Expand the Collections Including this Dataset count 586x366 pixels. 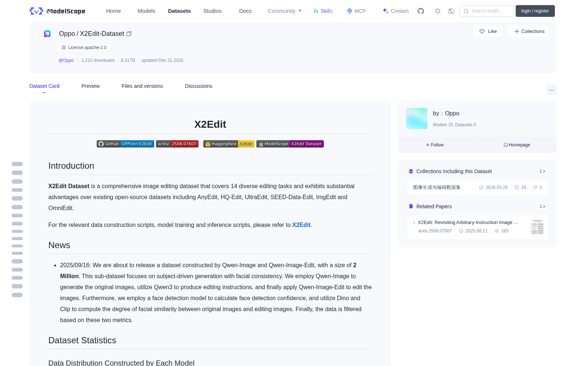(x=542, y=171)
